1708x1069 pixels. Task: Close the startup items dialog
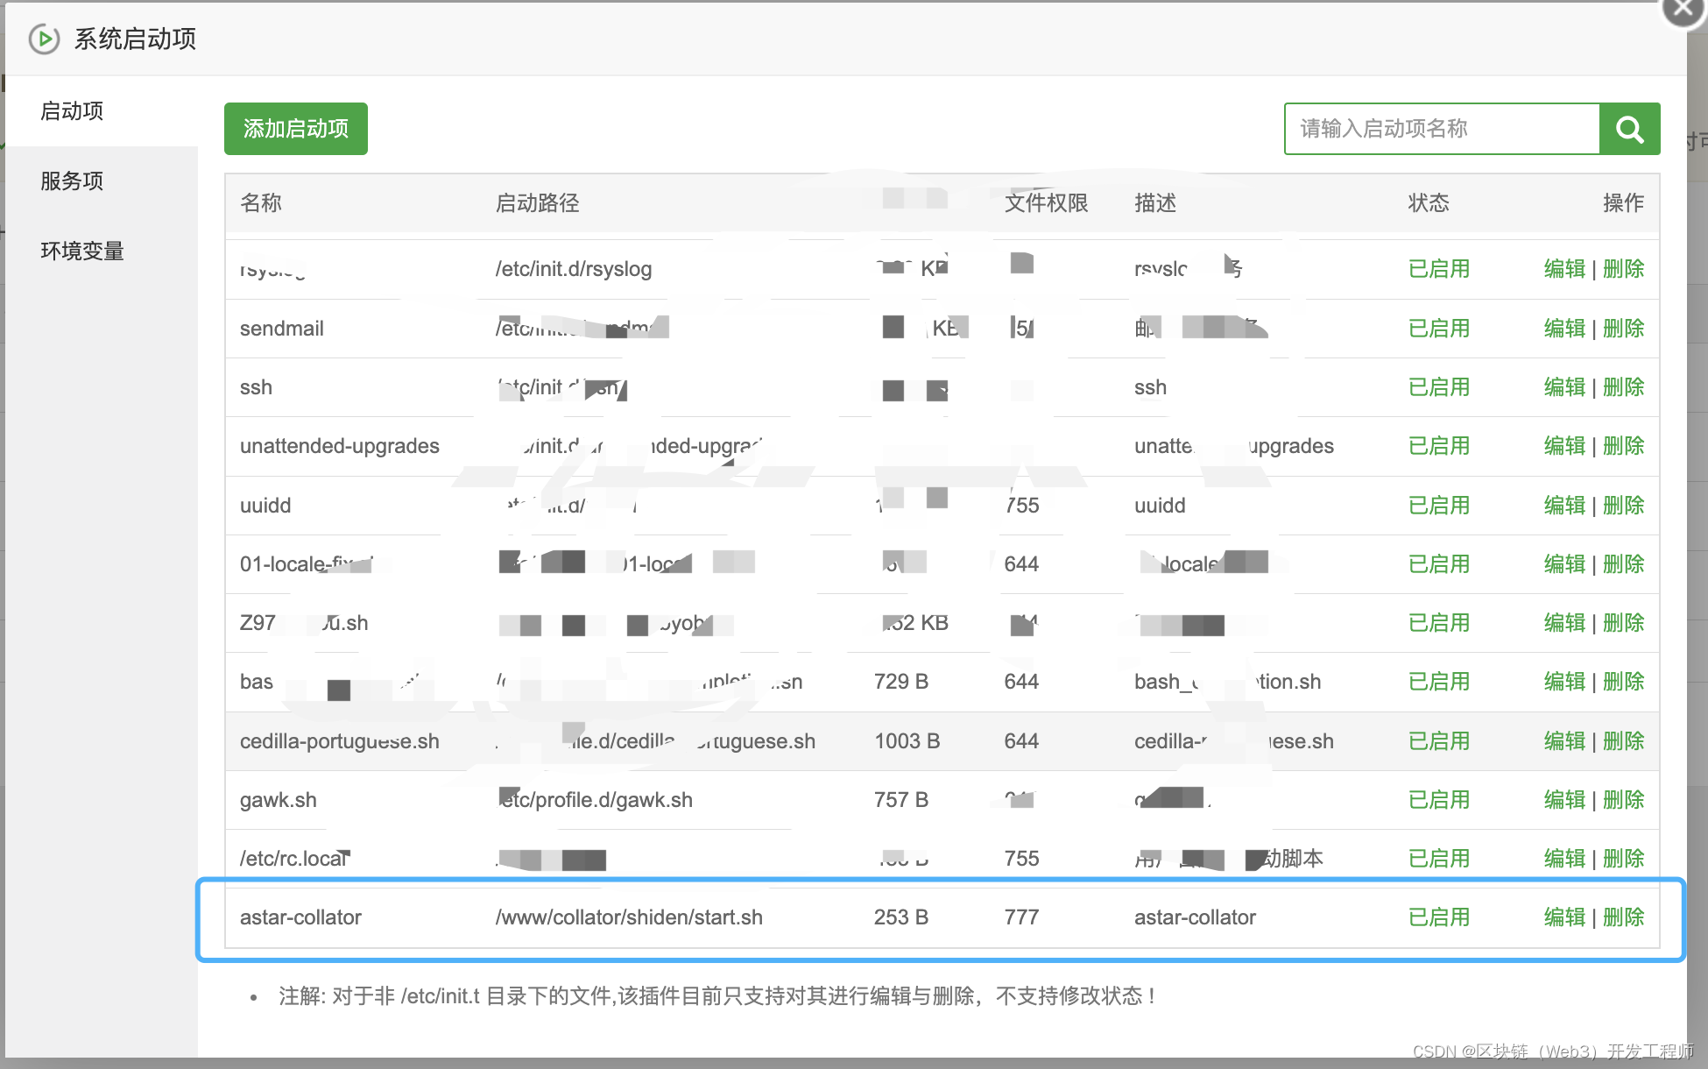(1682, 11)
